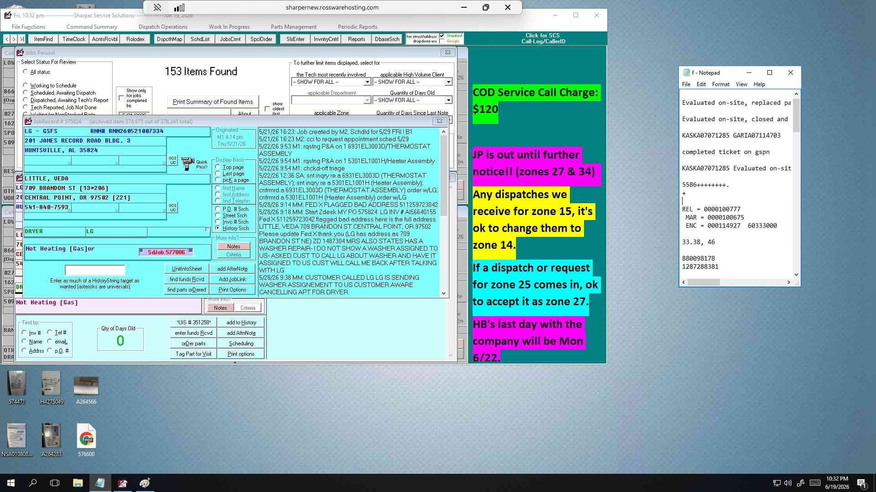Expand the Tech most recently involved dropdown

click(x=367, y=82)
